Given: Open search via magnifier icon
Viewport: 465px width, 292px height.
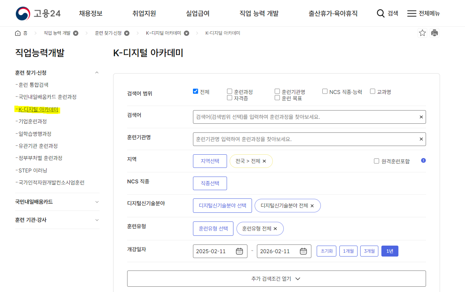Looking at the screenshot, I should point(381,14).
